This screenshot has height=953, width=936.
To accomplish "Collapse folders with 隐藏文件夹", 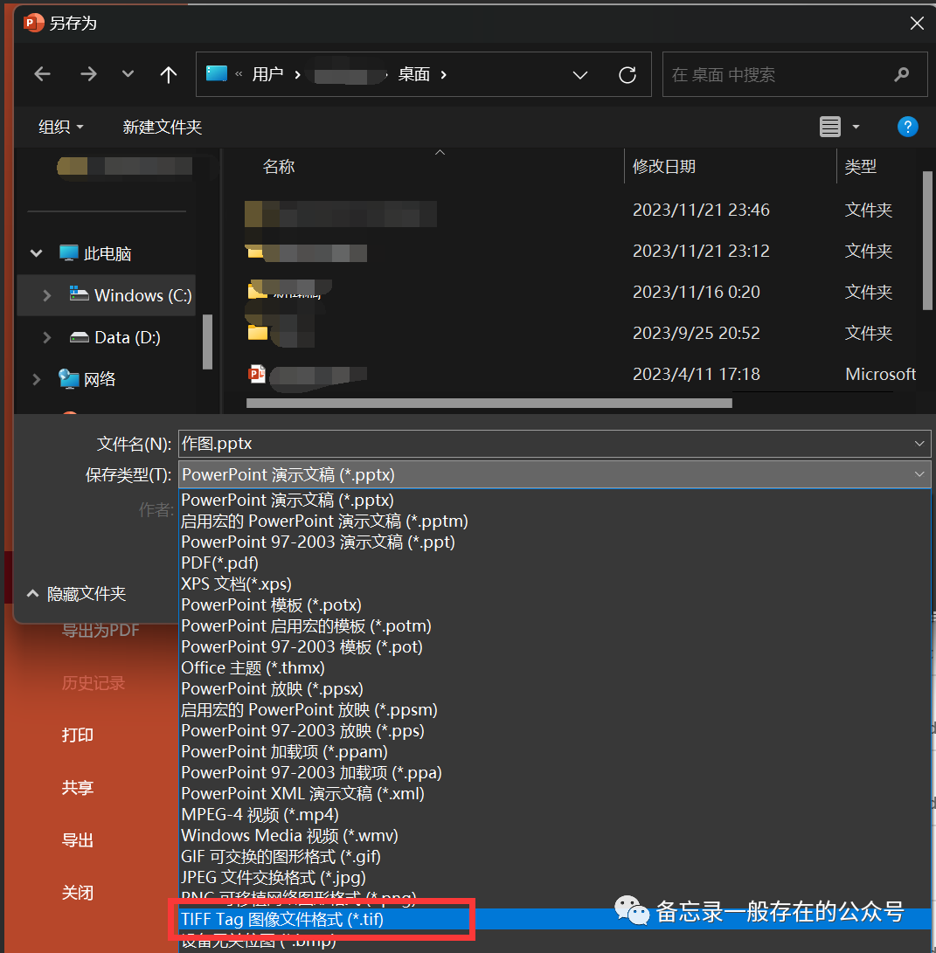I will 76,594.
